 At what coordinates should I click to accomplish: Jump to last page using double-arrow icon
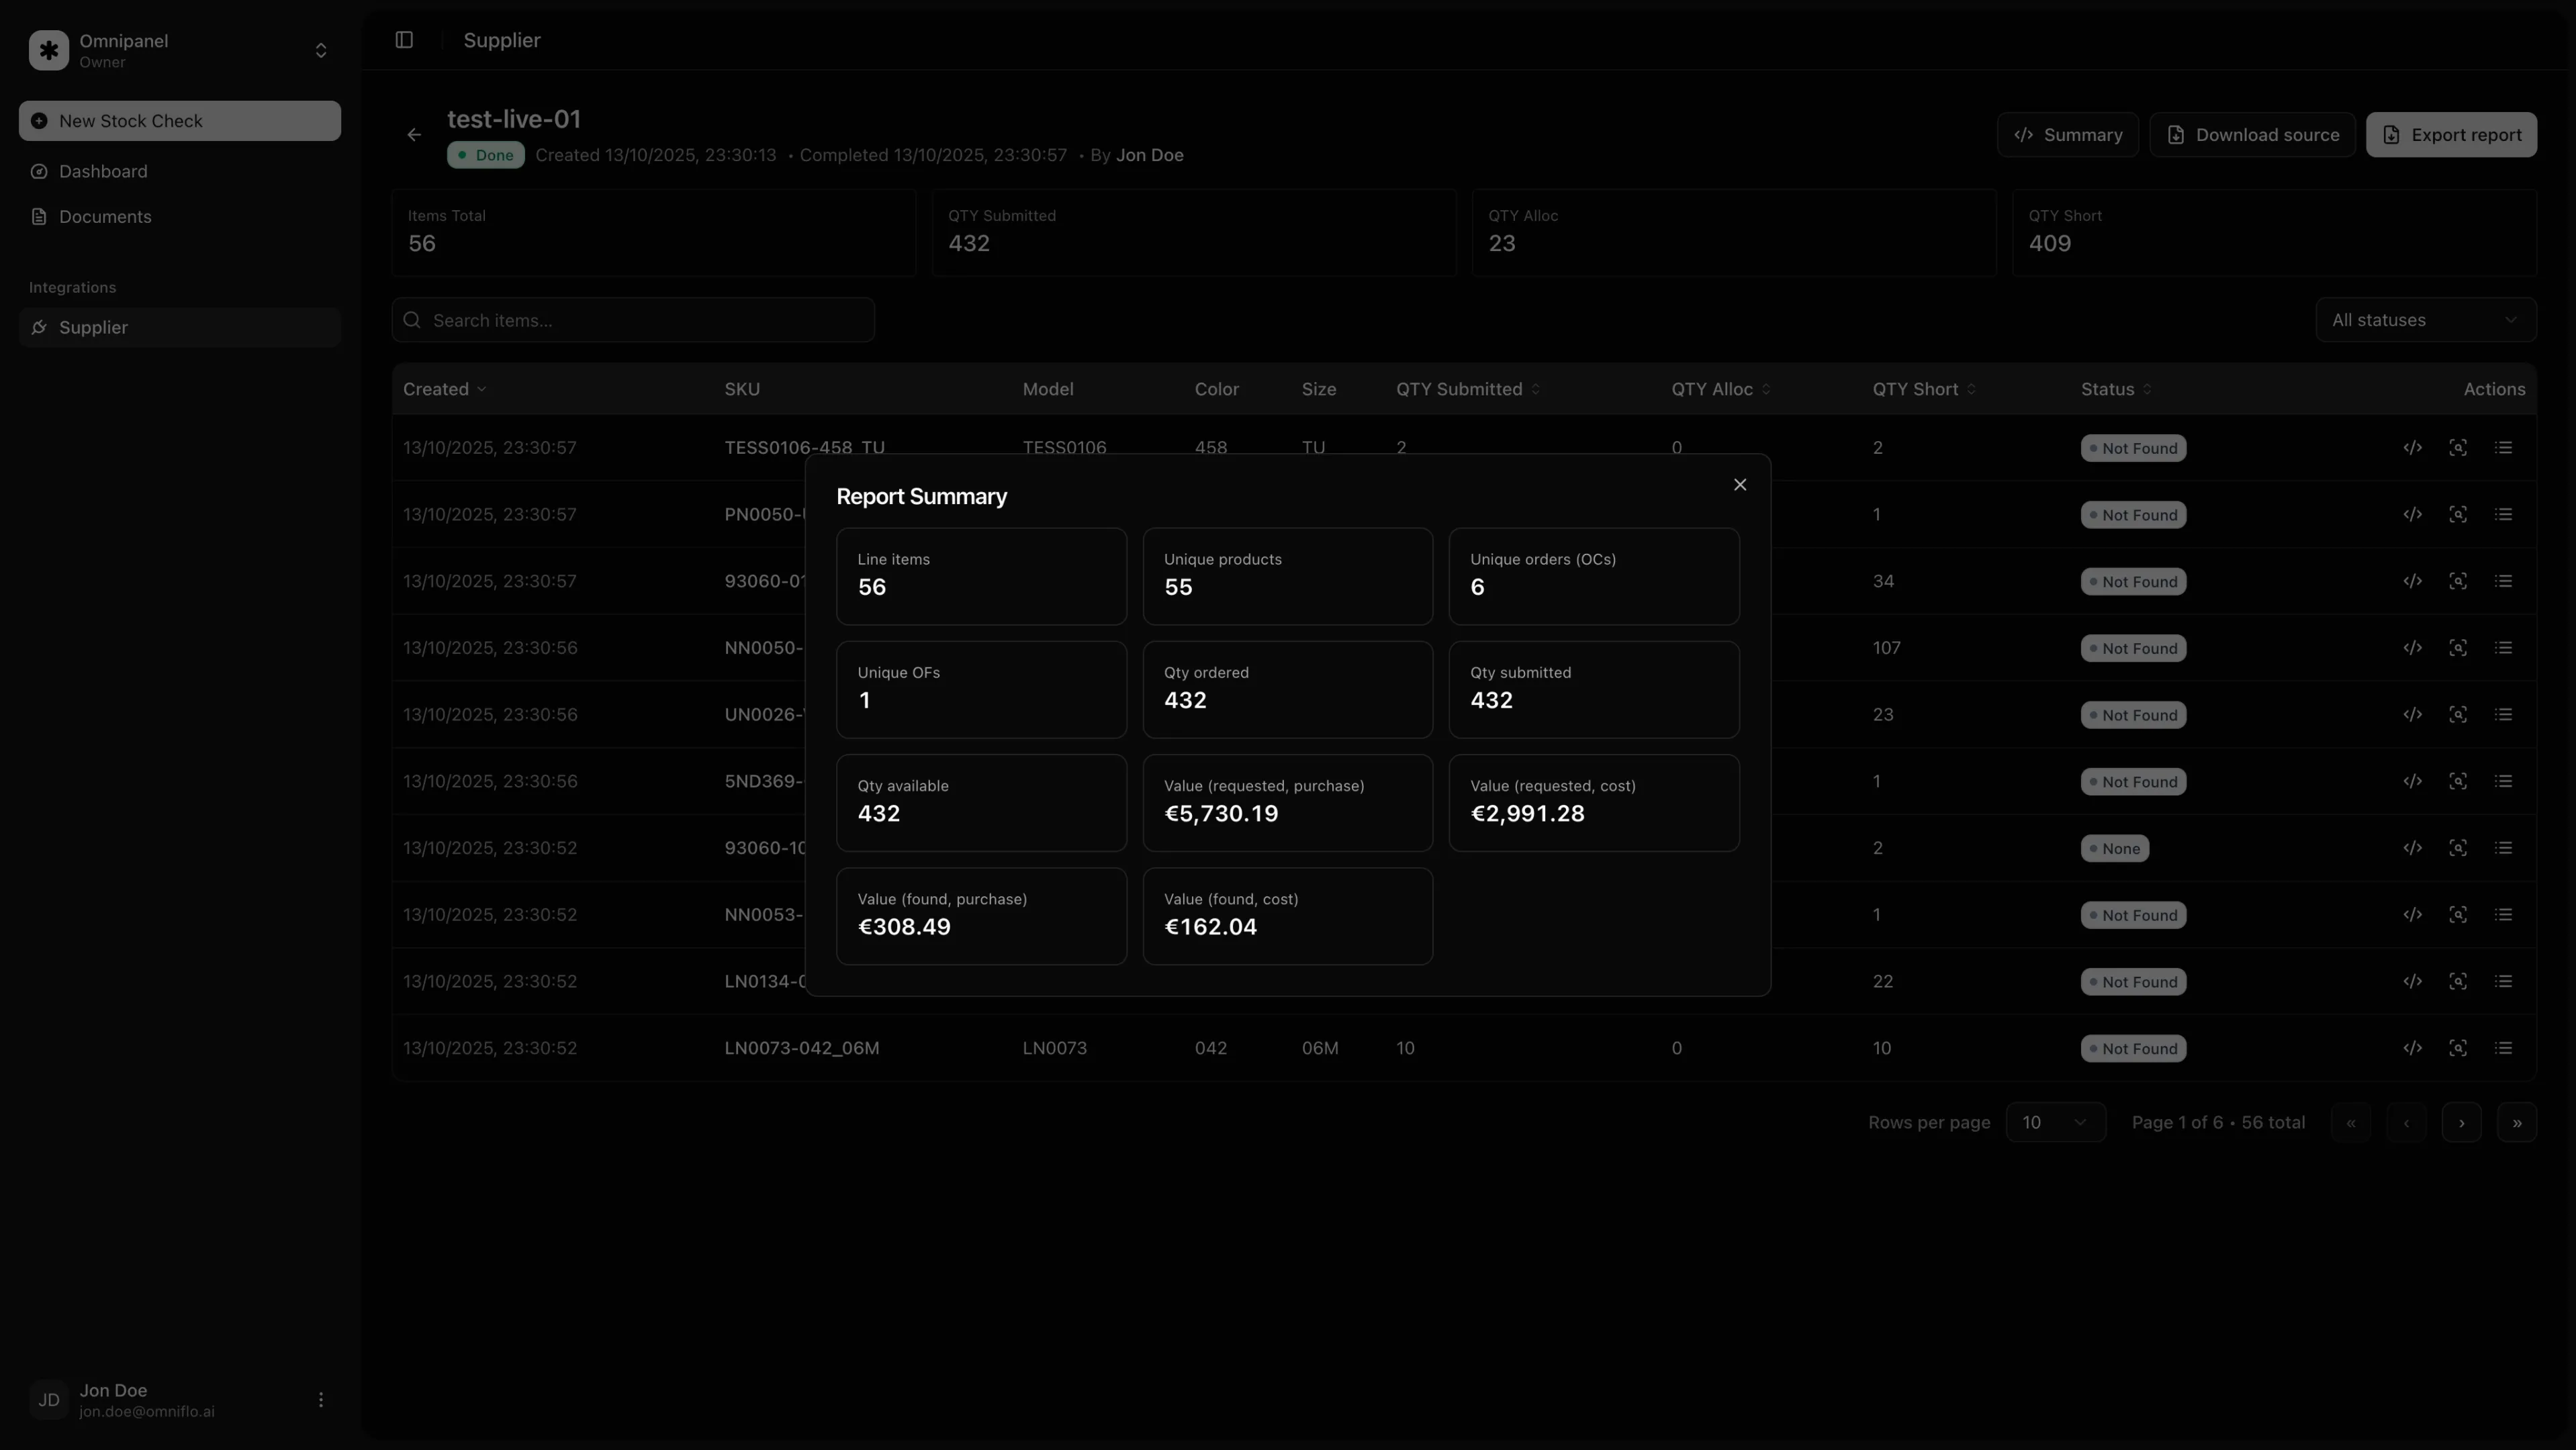pos(2518,1122)
